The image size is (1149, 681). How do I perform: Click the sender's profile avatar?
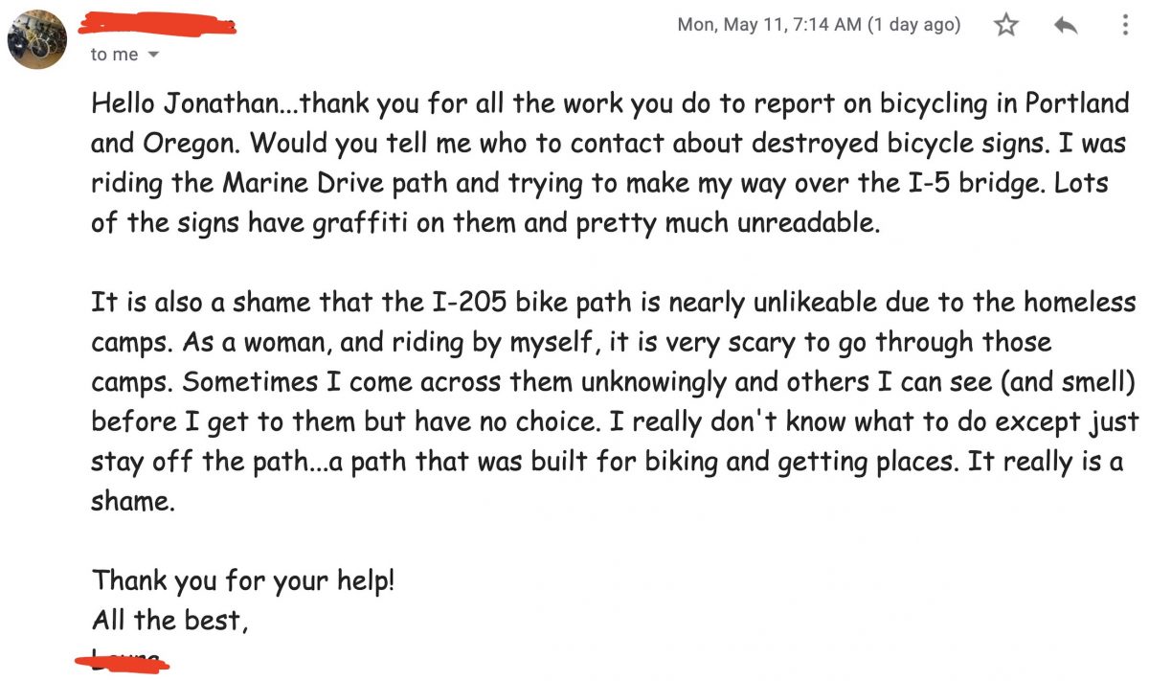tap(38, 38)
